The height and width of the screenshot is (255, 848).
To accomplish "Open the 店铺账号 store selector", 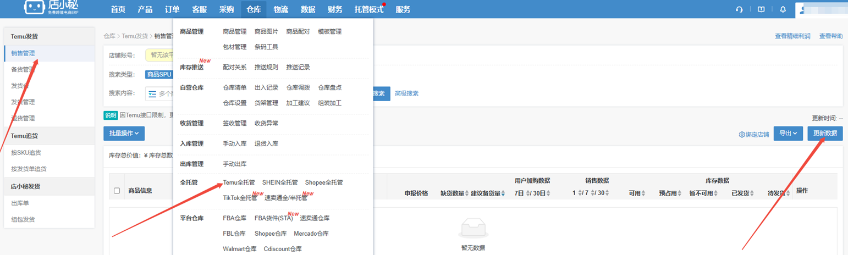I will coord(159,55).
